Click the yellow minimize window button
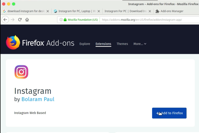The height and width of the screenshot is (133, 199). pos(9,4)
